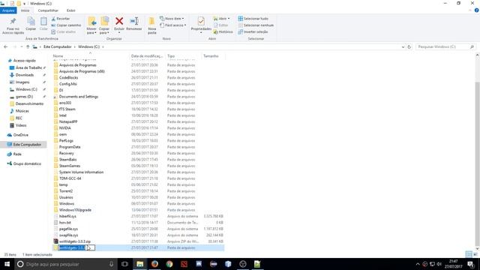Viewport: 480px width, 270px height.
Task: Open the address bar history dropdown
Action: coord(403,46)
